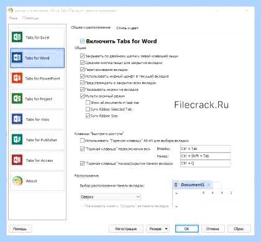Toggle the Перетаскивание вкладок checkbox
Screen dimensions: 261x242
tap(82, 70)
